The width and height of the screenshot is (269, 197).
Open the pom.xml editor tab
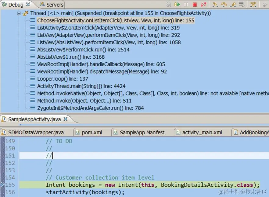[x=92, y=132]
